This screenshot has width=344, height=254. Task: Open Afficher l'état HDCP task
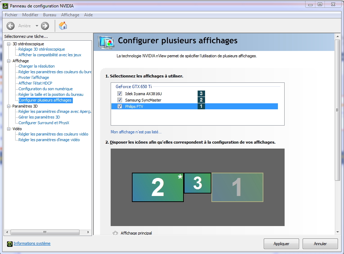35,83
